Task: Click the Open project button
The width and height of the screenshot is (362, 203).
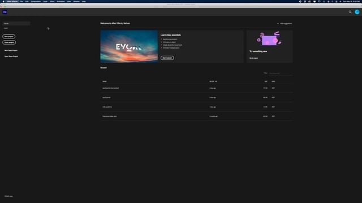Action: (9, 42)
